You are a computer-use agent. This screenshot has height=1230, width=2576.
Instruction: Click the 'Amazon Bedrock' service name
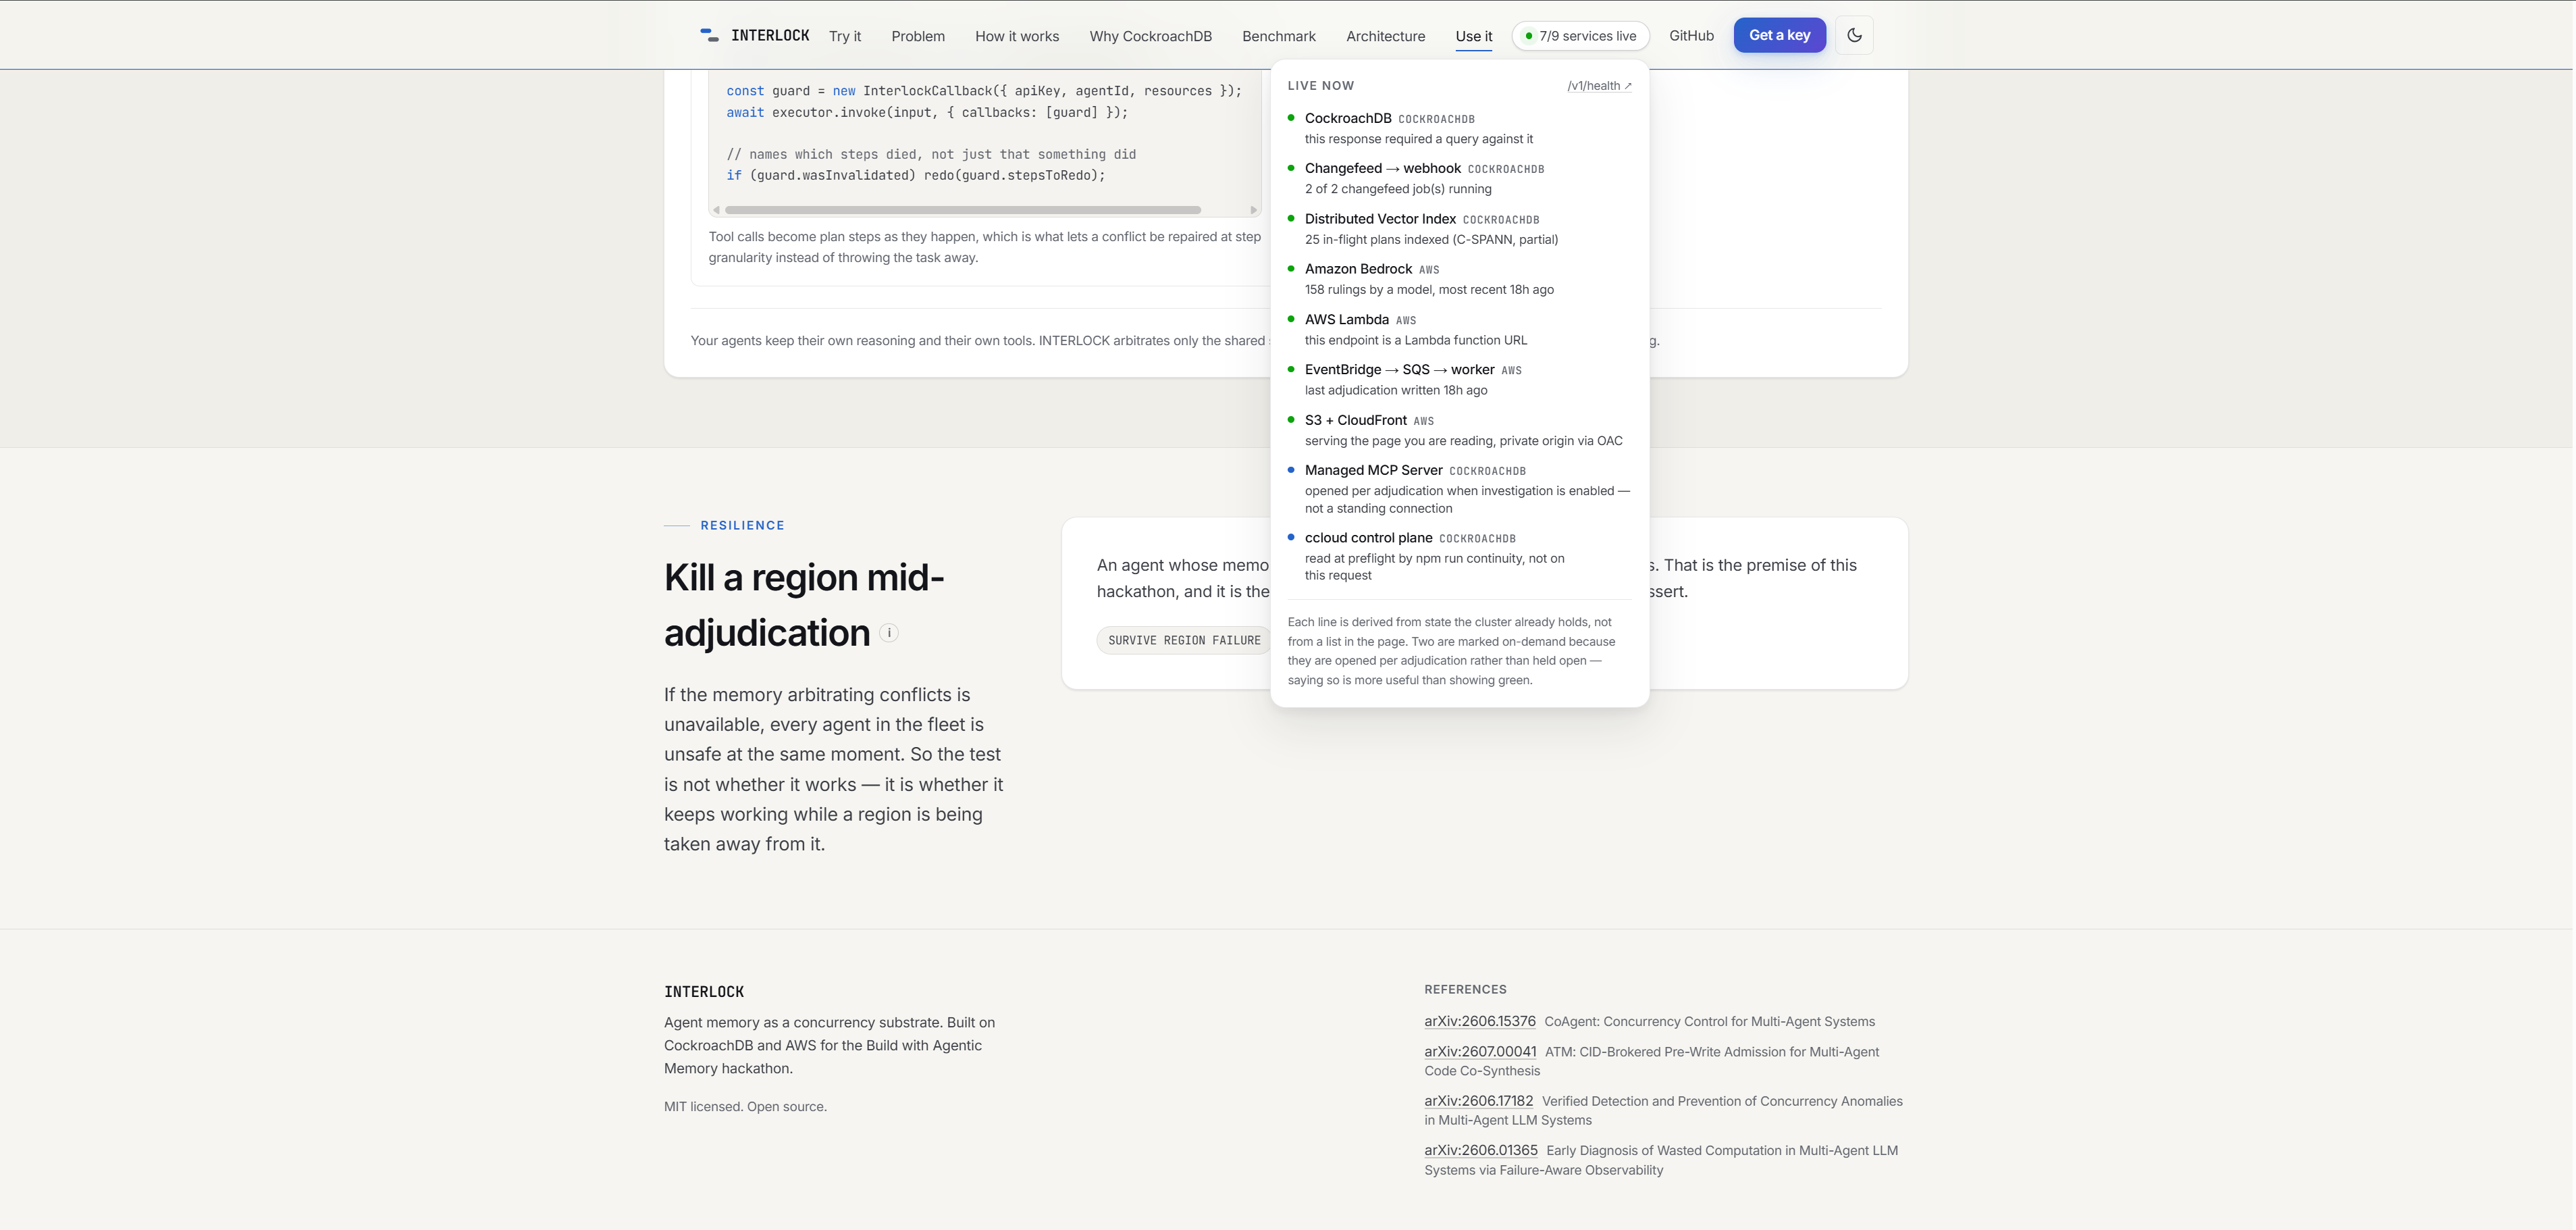click(1358, 269)
